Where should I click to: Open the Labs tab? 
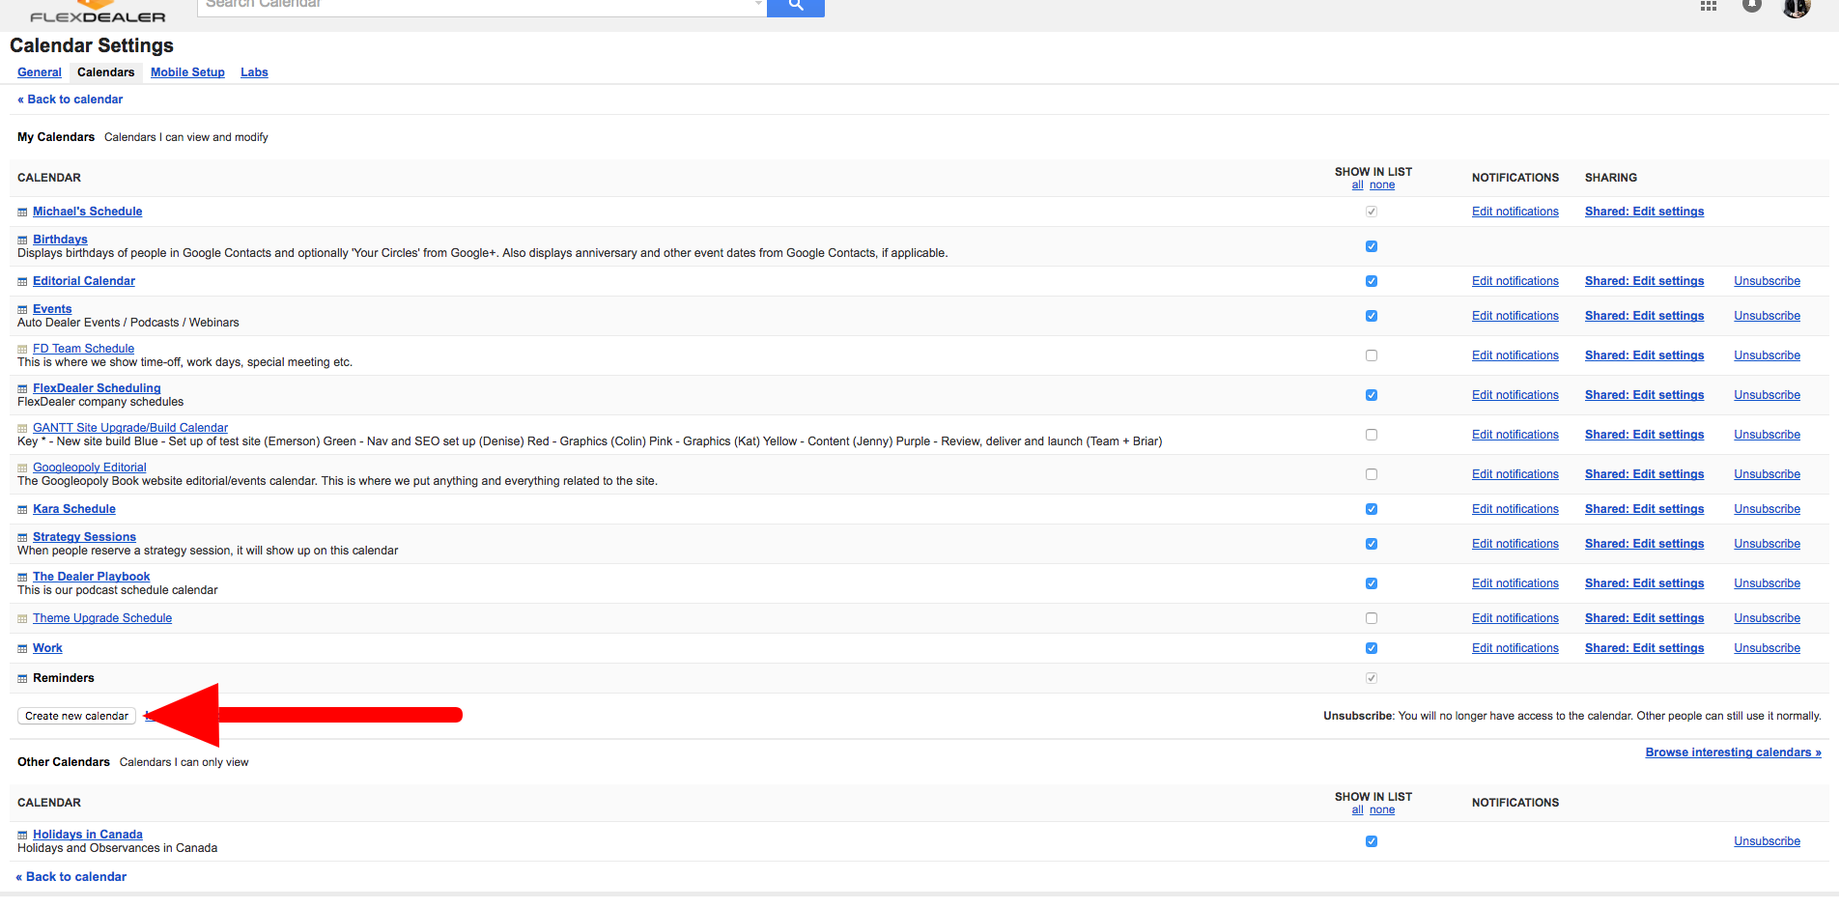[254, 72]
